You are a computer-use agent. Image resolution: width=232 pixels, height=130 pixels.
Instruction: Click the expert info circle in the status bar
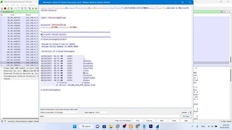pyautogui.click(x=2, y=121)
